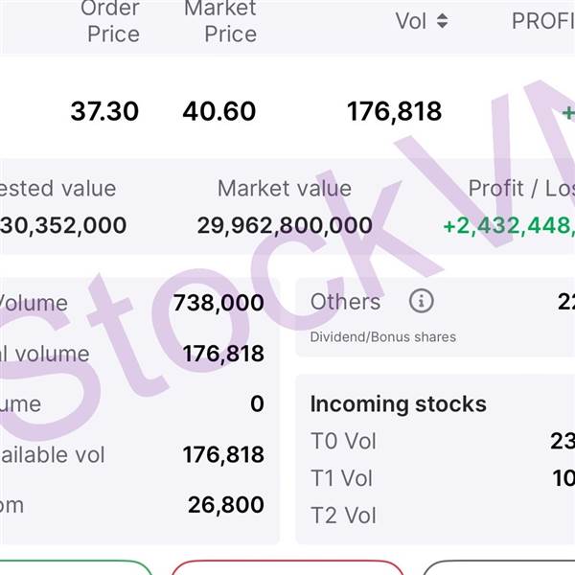Select the PROFIT column header
The image size is (575, 575).
click(542, 21)
